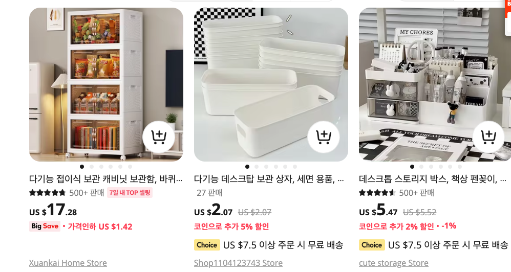Image resolution: width=511 pixels, height=272 pixels.
Task: Select second carousel dot under desk organizer image
Action: (422, 167)
